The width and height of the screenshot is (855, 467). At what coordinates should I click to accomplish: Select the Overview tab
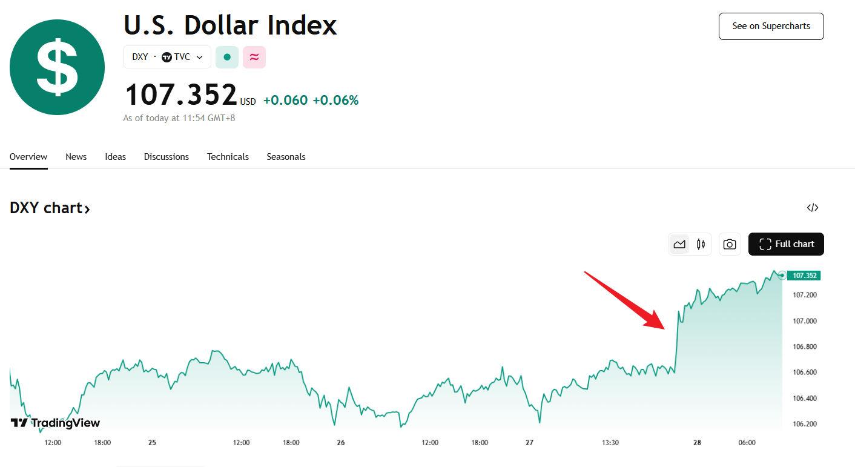28,157
